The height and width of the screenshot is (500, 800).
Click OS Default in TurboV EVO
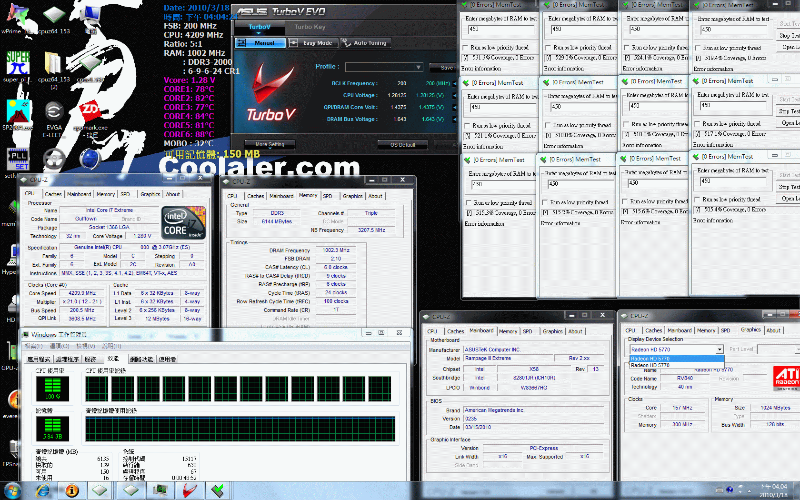point(403,145)
